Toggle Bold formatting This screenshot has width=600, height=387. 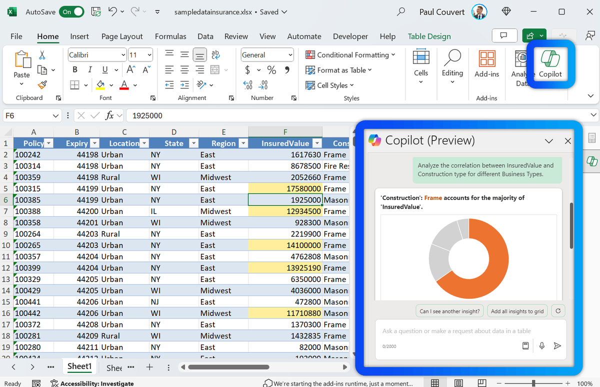coord(75,70)
